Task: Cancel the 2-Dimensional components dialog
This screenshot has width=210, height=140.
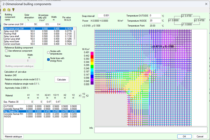Action: point(200,136)
